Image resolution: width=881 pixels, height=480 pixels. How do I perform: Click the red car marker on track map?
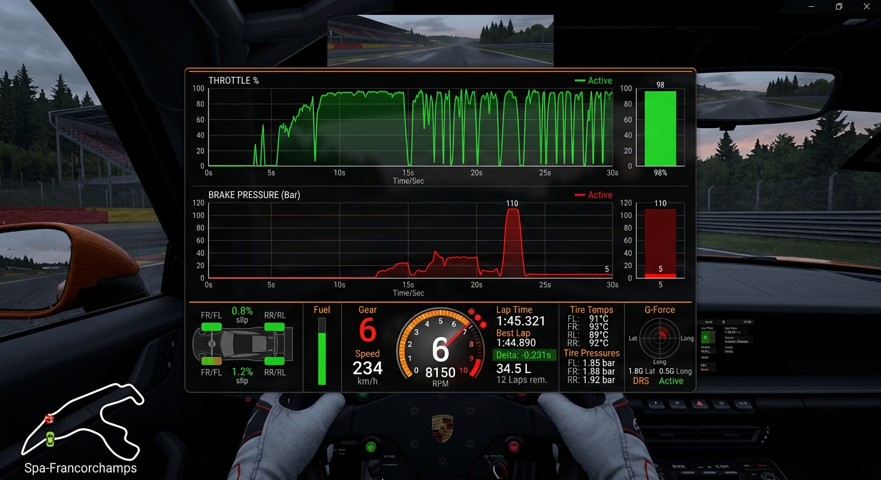[49, 419]
